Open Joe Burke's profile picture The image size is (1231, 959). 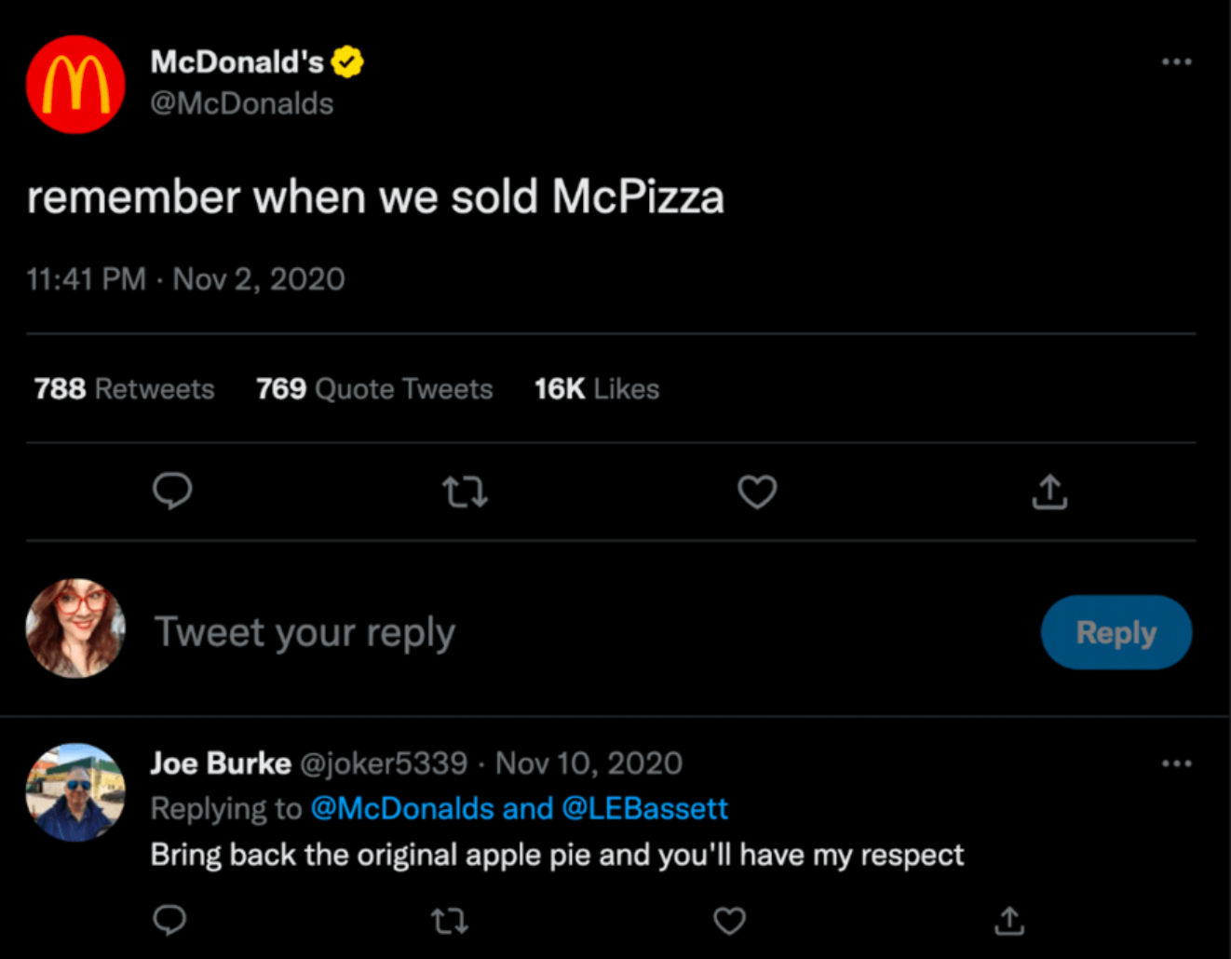pos(75,792)
